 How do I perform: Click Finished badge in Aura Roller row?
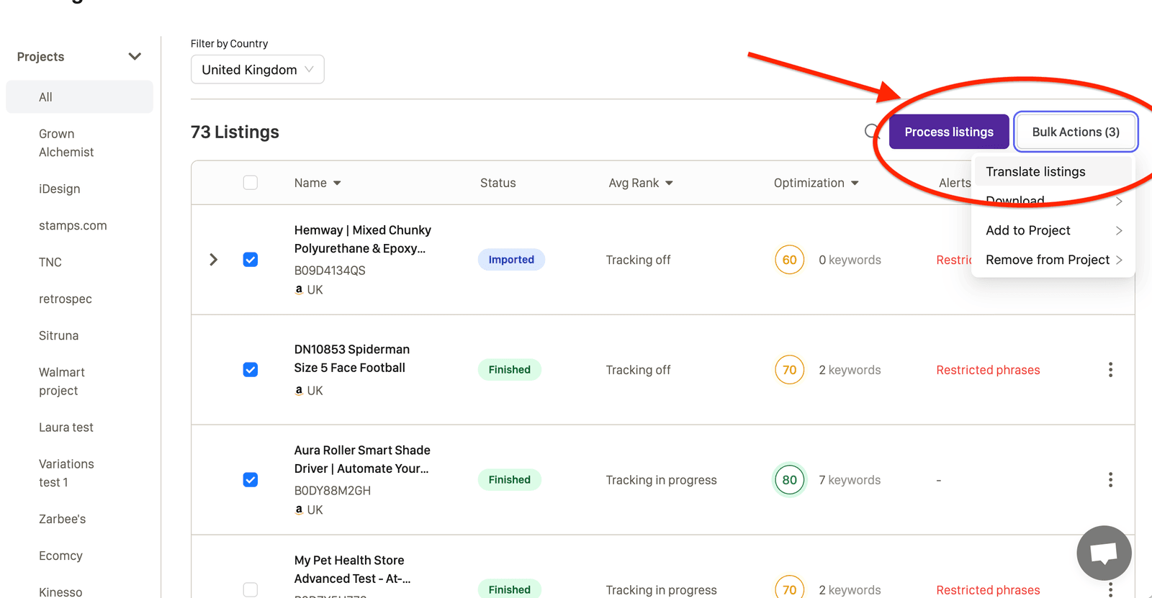tap(510, 480)
